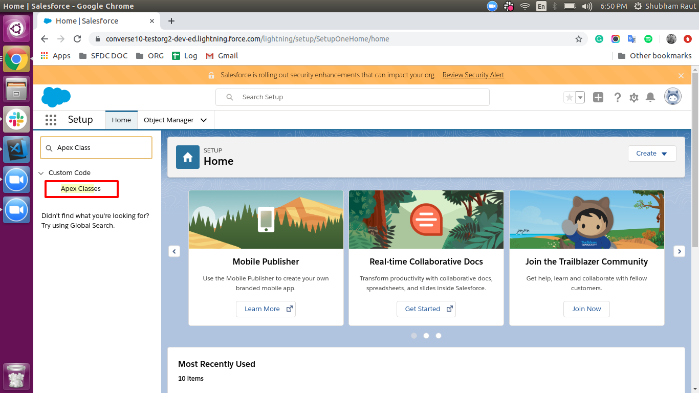Bookmark this page with star icon
The width and height of the screenshot is (699, 393).
click(579, 39)
